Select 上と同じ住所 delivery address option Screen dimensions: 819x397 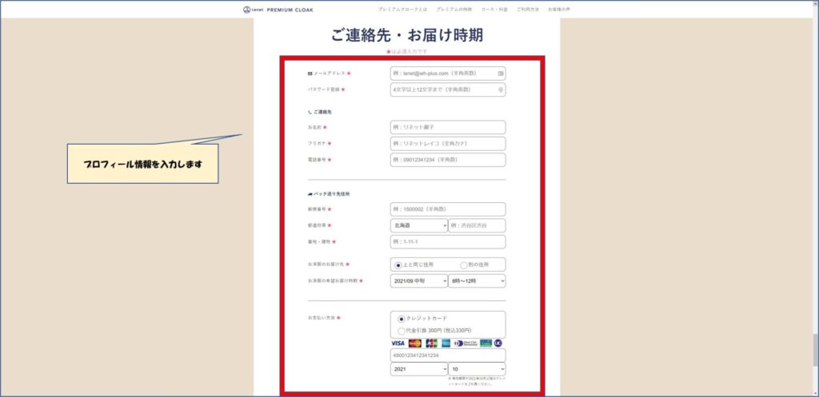tap(398, 264)
